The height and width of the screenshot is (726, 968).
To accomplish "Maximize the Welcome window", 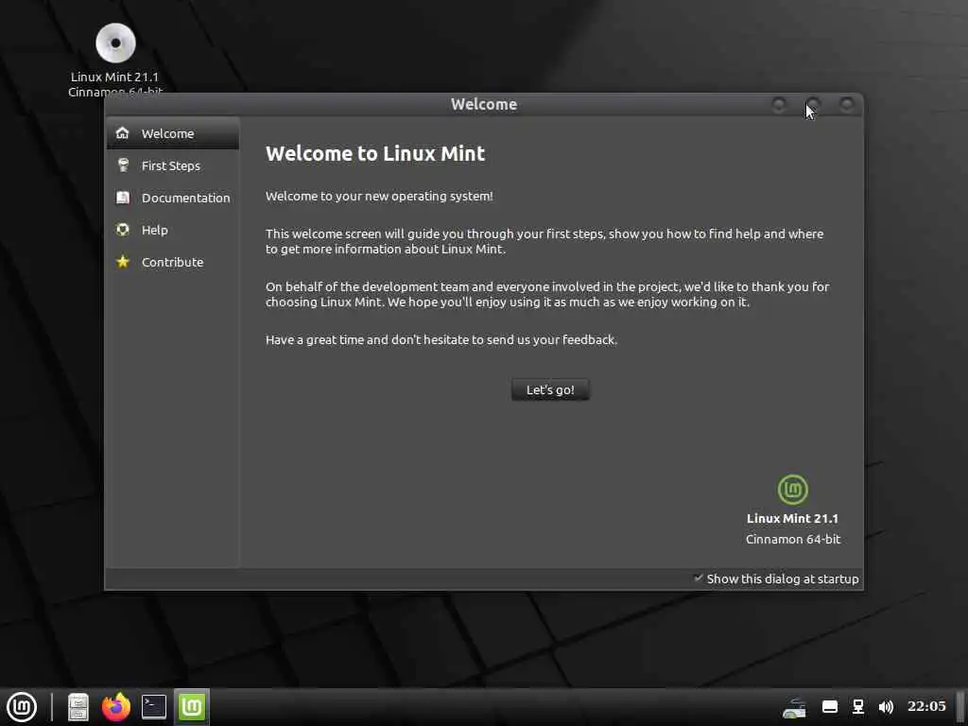I will pyautogui.click(x=813, y=104).
